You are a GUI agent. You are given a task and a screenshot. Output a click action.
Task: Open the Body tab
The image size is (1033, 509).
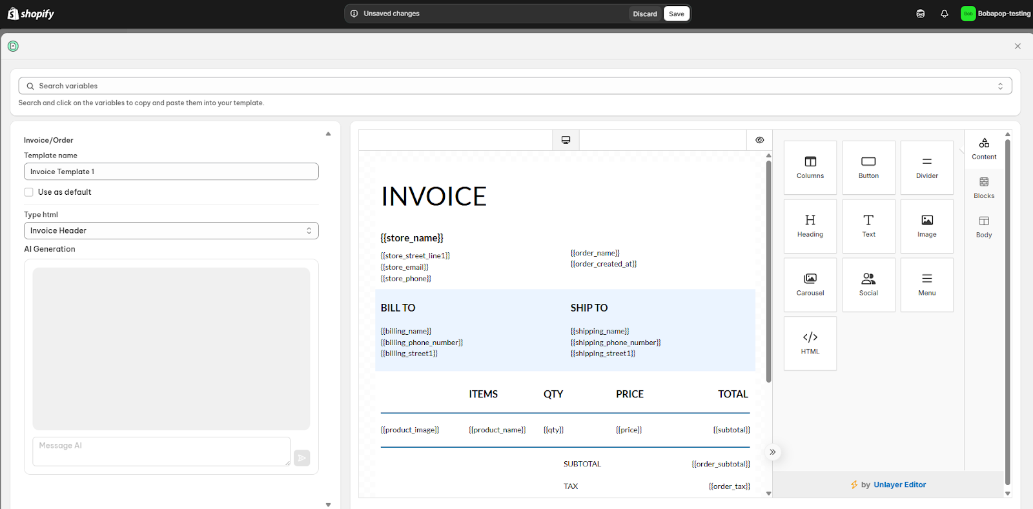[x=984, y=227]
